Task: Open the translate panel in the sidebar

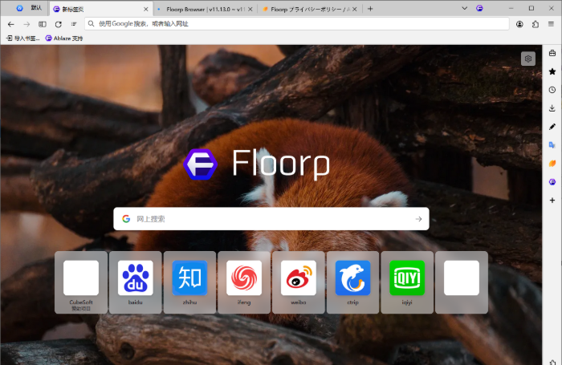Action: tap(552, 145)
